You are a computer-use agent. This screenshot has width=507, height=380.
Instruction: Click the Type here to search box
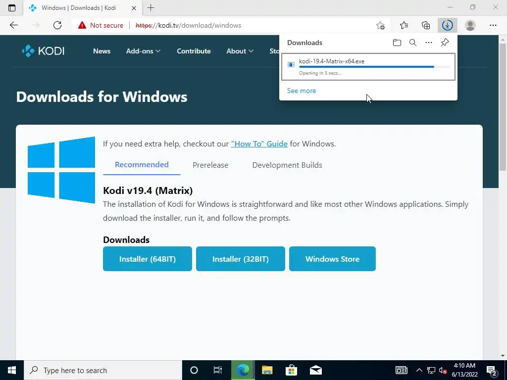click(x=103, y=370)
